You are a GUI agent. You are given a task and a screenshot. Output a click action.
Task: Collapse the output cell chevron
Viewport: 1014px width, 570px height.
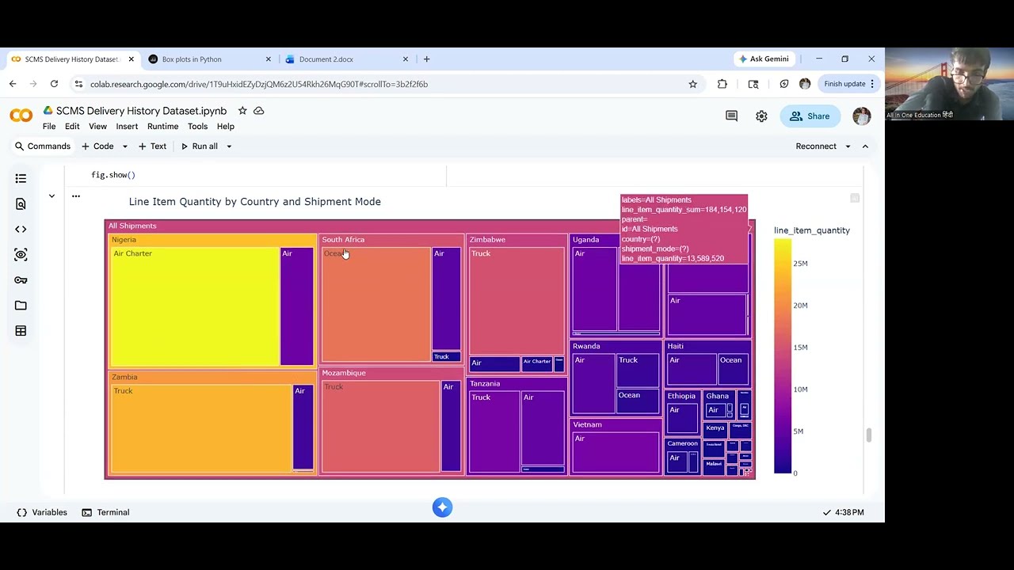point(51,196)
